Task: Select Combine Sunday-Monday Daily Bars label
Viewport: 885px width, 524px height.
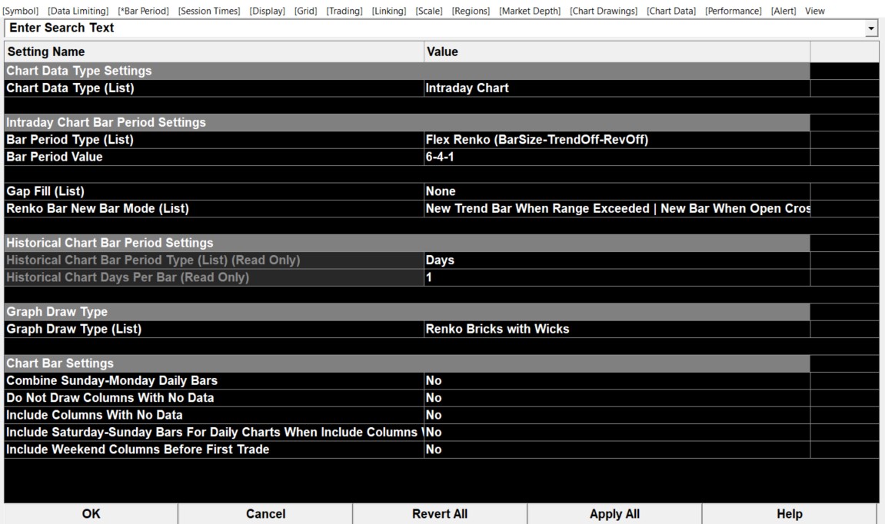Action: (x=214, y=381)
